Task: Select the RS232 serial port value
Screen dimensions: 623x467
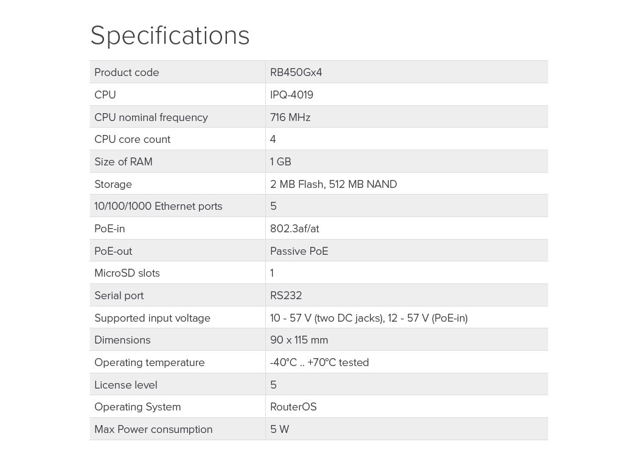Action: point(286,296)
